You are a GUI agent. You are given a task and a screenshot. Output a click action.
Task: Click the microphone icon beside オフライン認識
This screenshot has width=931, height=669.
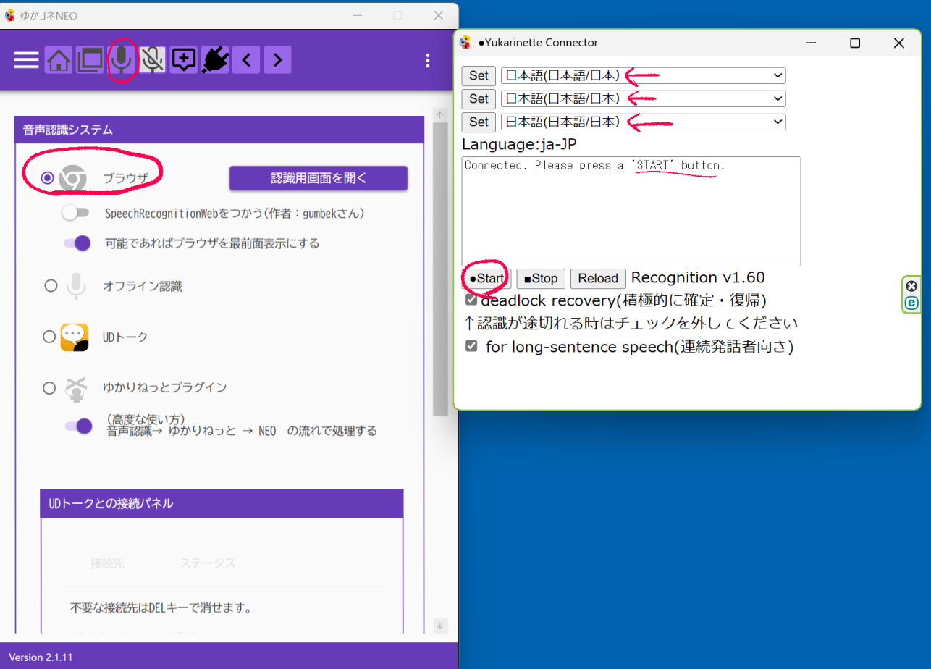coord(76,286)
